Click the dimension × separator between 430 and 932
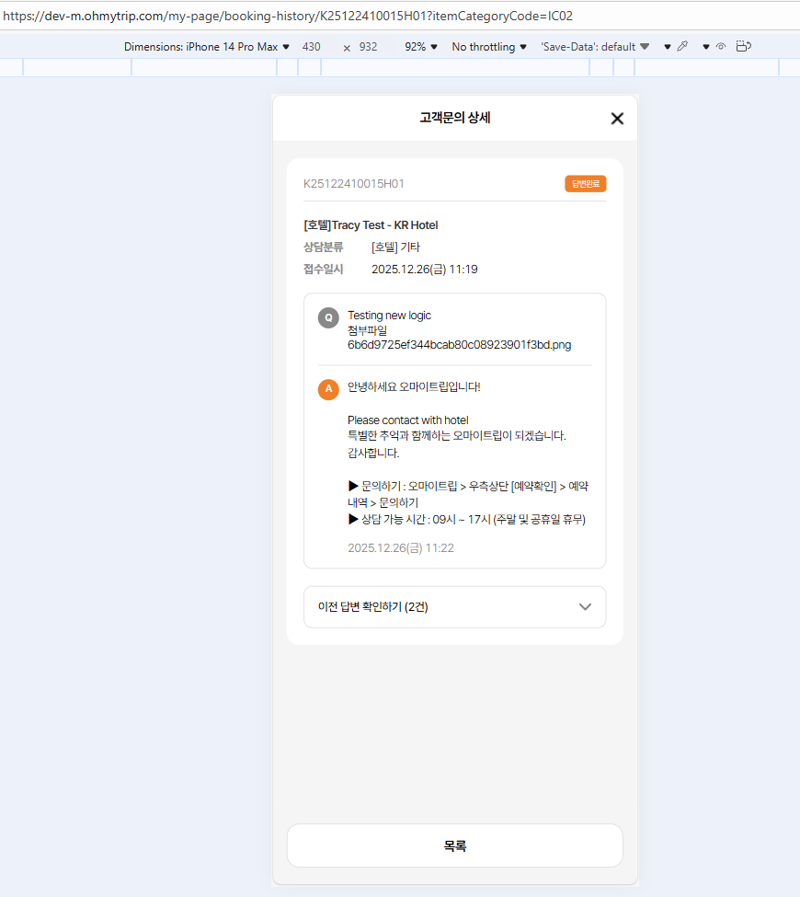 (347, 48)
